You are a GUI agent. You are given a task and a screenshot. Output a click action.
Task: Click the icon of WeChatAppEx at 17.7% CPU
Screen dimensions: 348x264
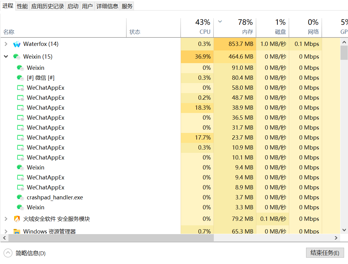21,138
